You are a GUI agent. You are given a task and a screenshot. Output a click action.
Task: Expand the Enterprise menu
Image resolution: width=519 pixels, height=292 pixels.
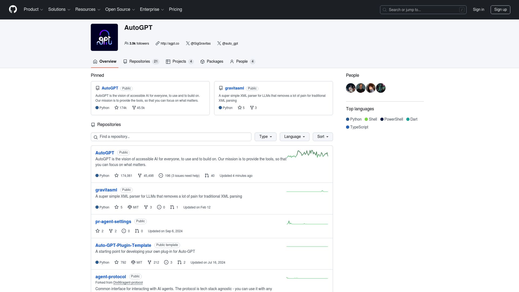click(x=152, y=9)
